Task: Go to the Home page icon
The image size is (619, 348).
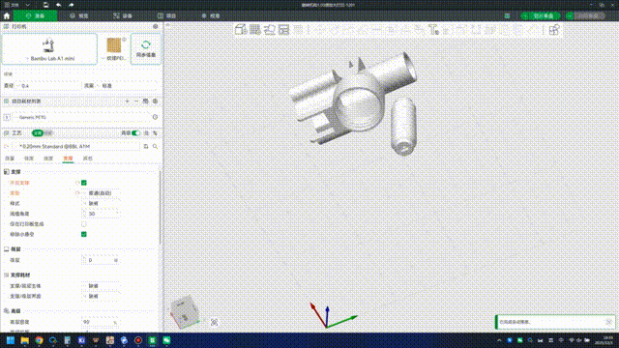Action: (7, 15)
